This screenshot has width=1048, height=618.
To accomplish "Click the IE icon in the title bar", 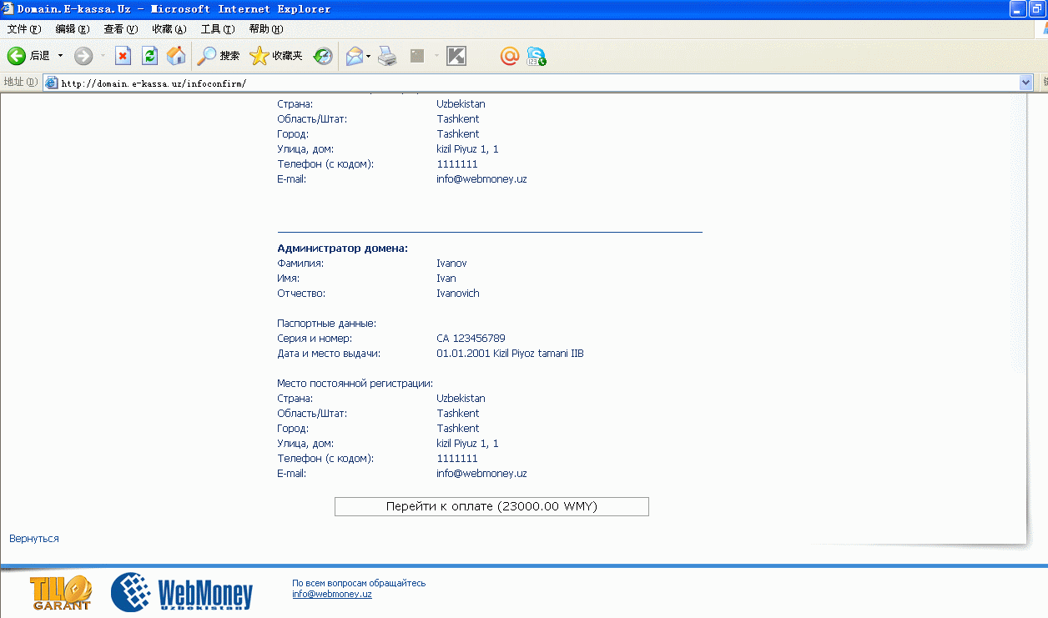I will 8,9.
